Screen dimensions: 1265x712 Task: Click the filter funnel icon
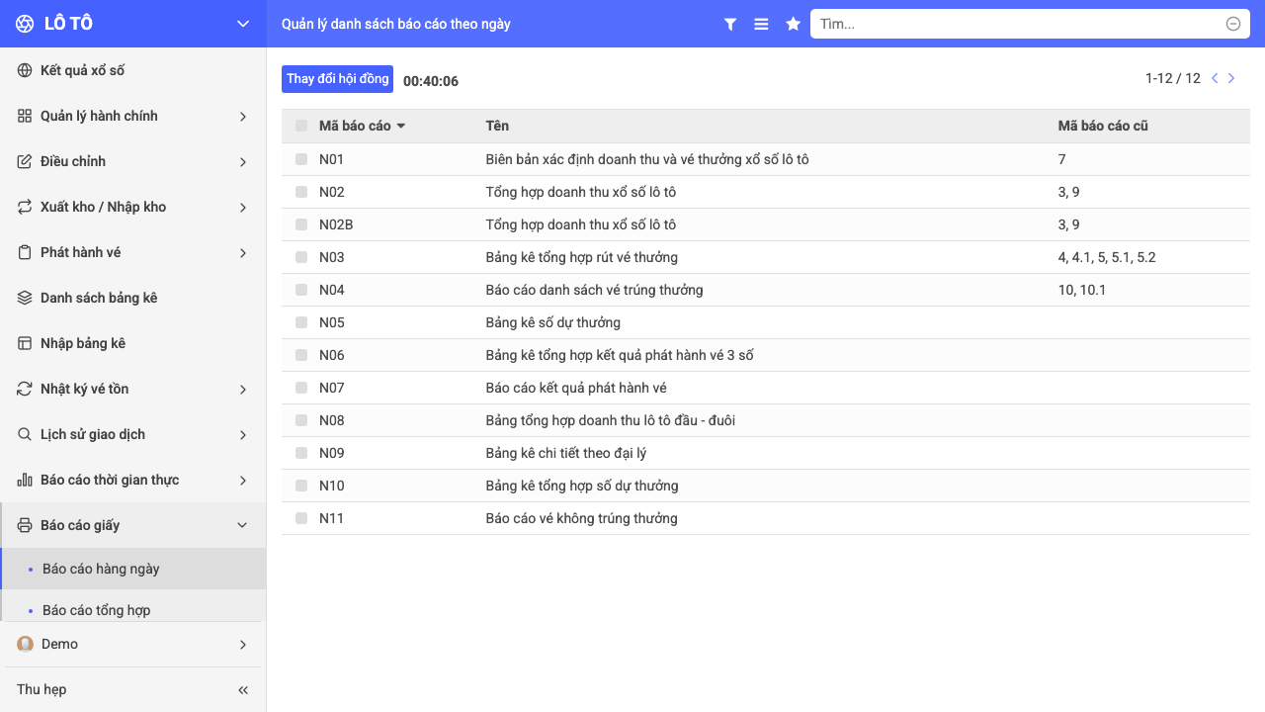pyautogui.click(x=730, y=24)
